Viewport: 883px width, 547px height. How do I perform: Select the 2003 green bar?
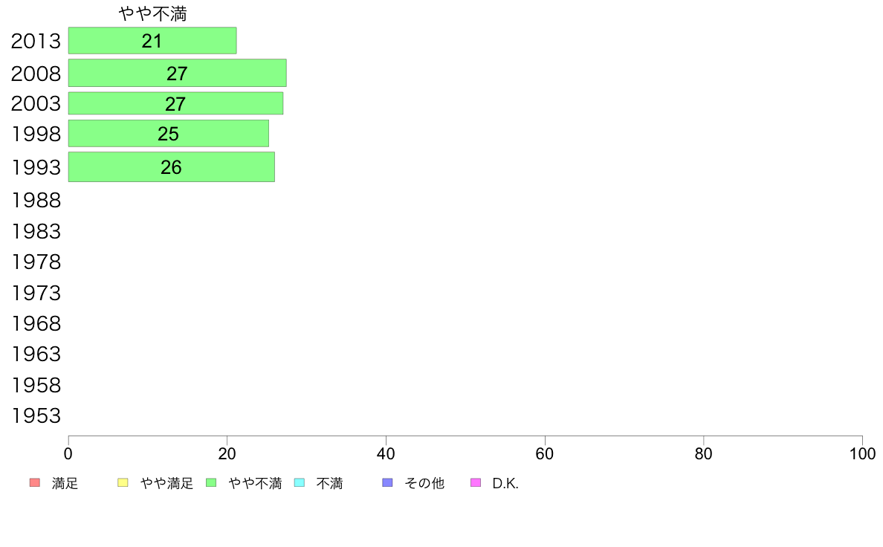coord(175,103)
